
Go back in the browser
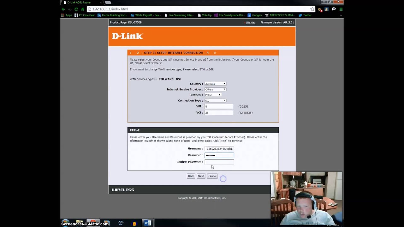pyautogui.click(x=63, y=9)
